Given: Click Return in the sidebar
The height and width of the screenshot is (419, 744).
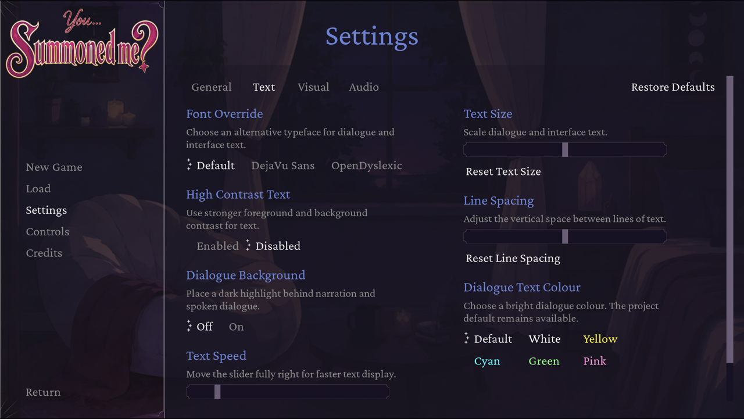Looking at the screenshot, I should (x=43, y=392).
